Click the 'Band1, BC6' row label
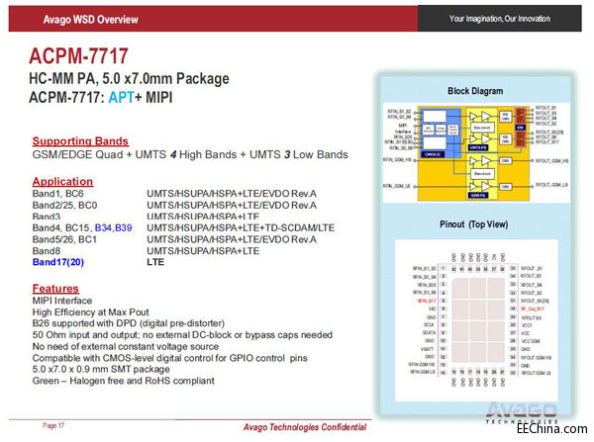 (x=57, y=194)
